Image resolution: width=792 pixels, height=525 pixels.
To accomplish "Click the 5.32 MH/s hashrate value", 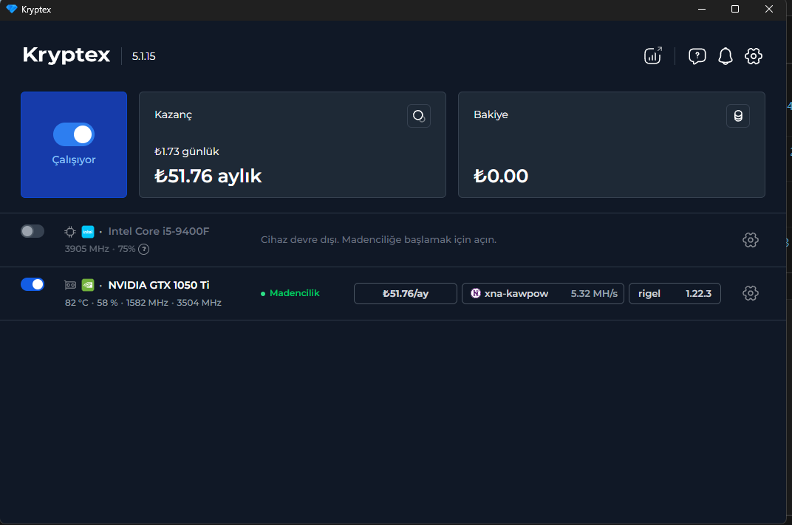I will click(x=594, y=294).
